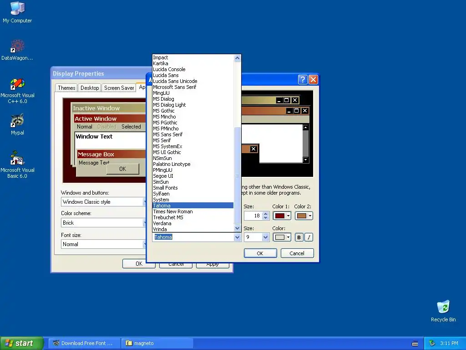This screenshot has height=350, width=466.
Task: Select Lucida Console font
Action: click(x=193, y=69)
